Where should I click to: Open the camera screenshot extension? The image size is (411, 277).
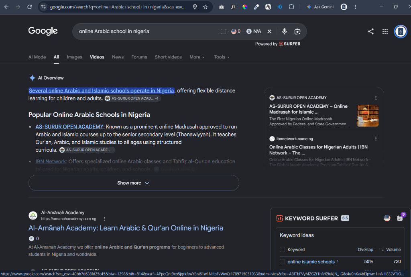222,7
